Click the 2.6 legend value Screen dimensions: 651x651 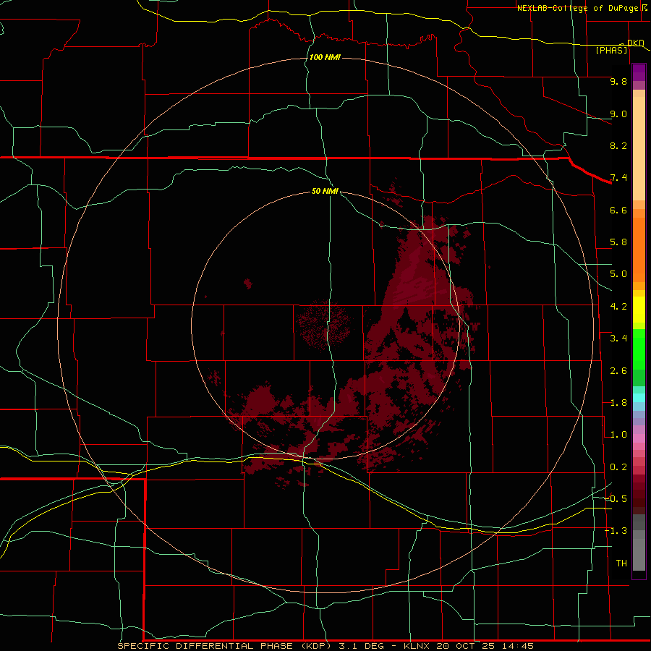coord(618,371)
